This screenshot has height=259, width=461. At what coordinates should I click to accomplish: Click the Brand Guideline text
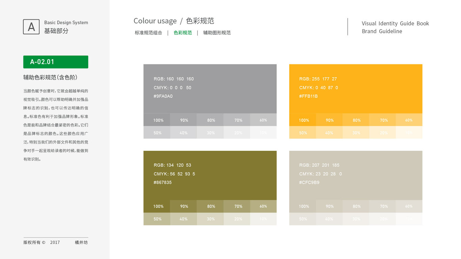pos(382,31)
